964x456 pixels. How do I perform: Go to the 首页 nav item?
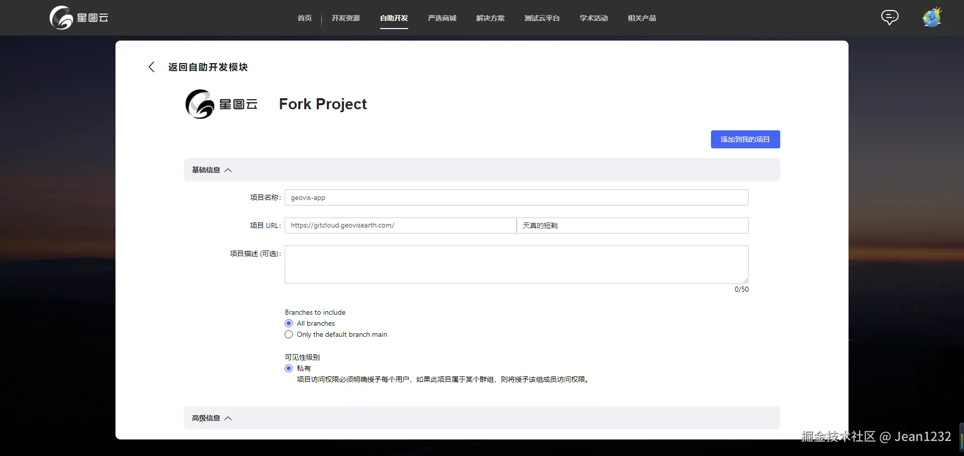pos(305,18)
